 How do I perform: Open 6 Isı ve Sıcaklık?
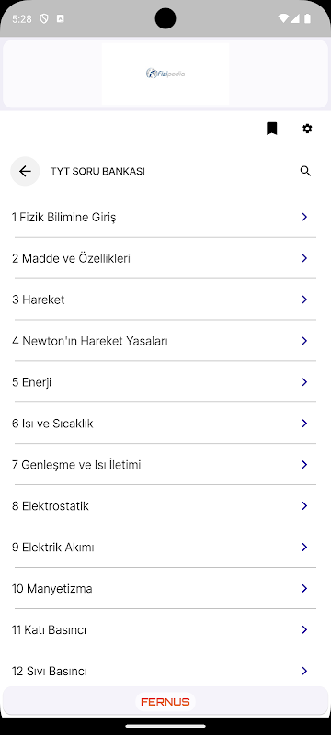coord(165,424)
